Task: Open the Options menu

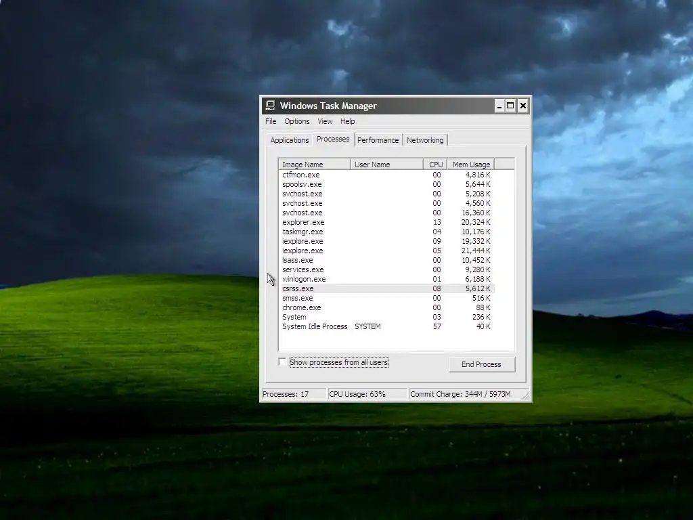Action: click(296, 121)
